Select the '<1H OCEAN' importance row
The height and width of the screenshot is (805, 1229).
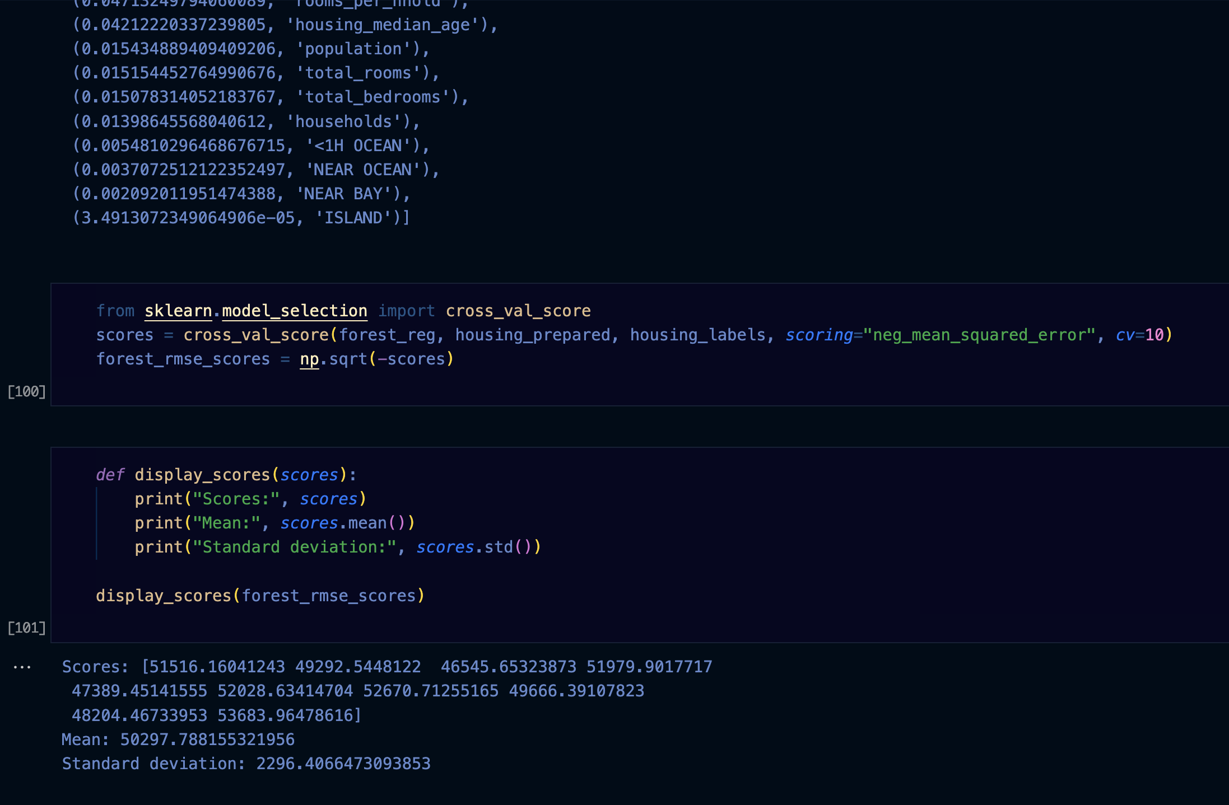251,146
